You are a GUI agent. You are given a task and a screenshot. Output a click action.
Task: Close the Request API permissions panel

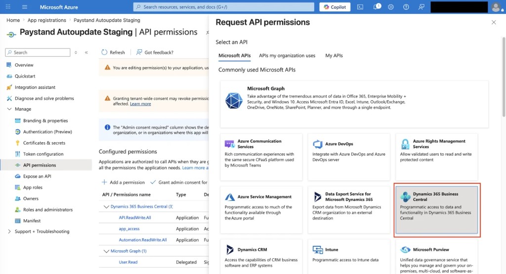(x=494, y=22)
